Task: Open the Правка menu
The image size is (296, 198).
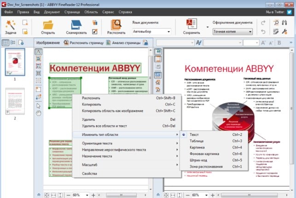Action: coord(23,12)
